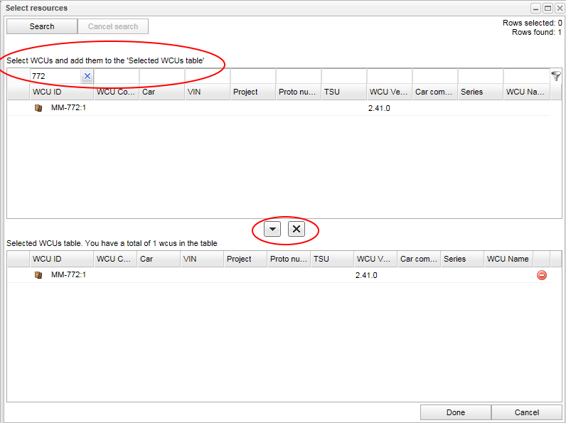
Task: Sort upper table by VIN column
Action: [207, 92]
